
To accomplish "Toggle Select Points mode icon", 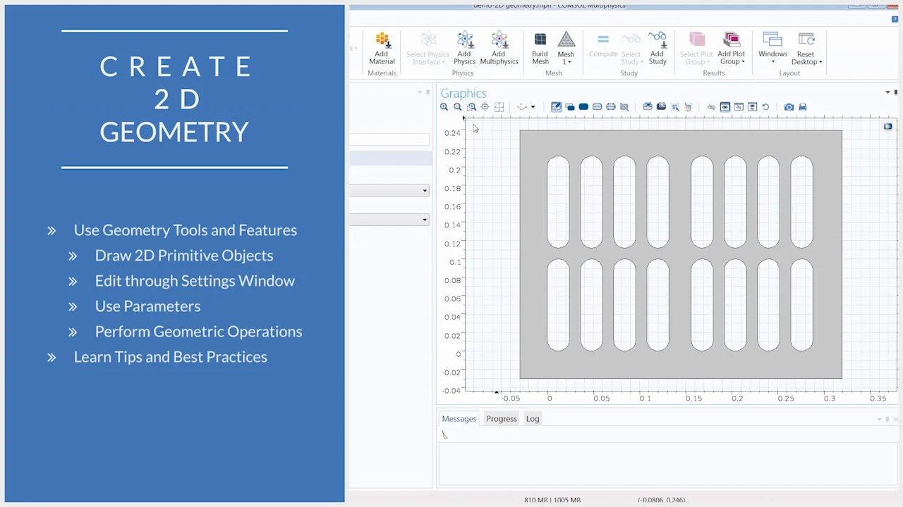I will tap(611, 107).
